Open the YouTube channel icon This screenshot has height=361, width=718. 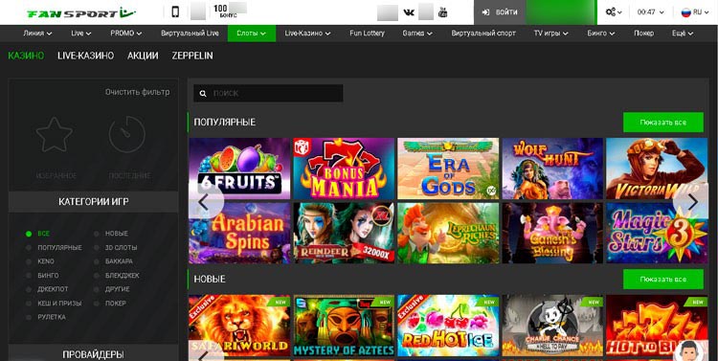coord(443,11)
